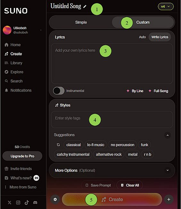Click the Clear All button

130,185
